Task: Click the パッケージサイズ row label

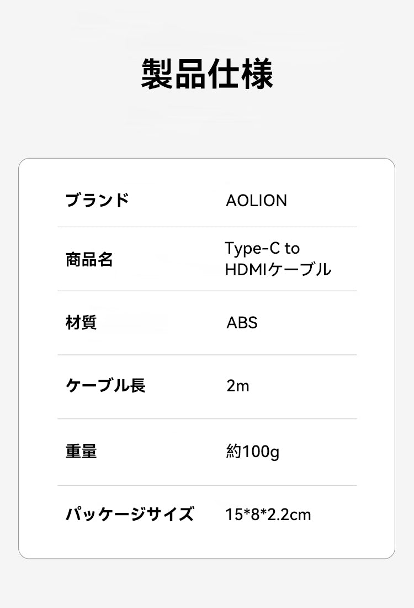Action: (130, 515)
